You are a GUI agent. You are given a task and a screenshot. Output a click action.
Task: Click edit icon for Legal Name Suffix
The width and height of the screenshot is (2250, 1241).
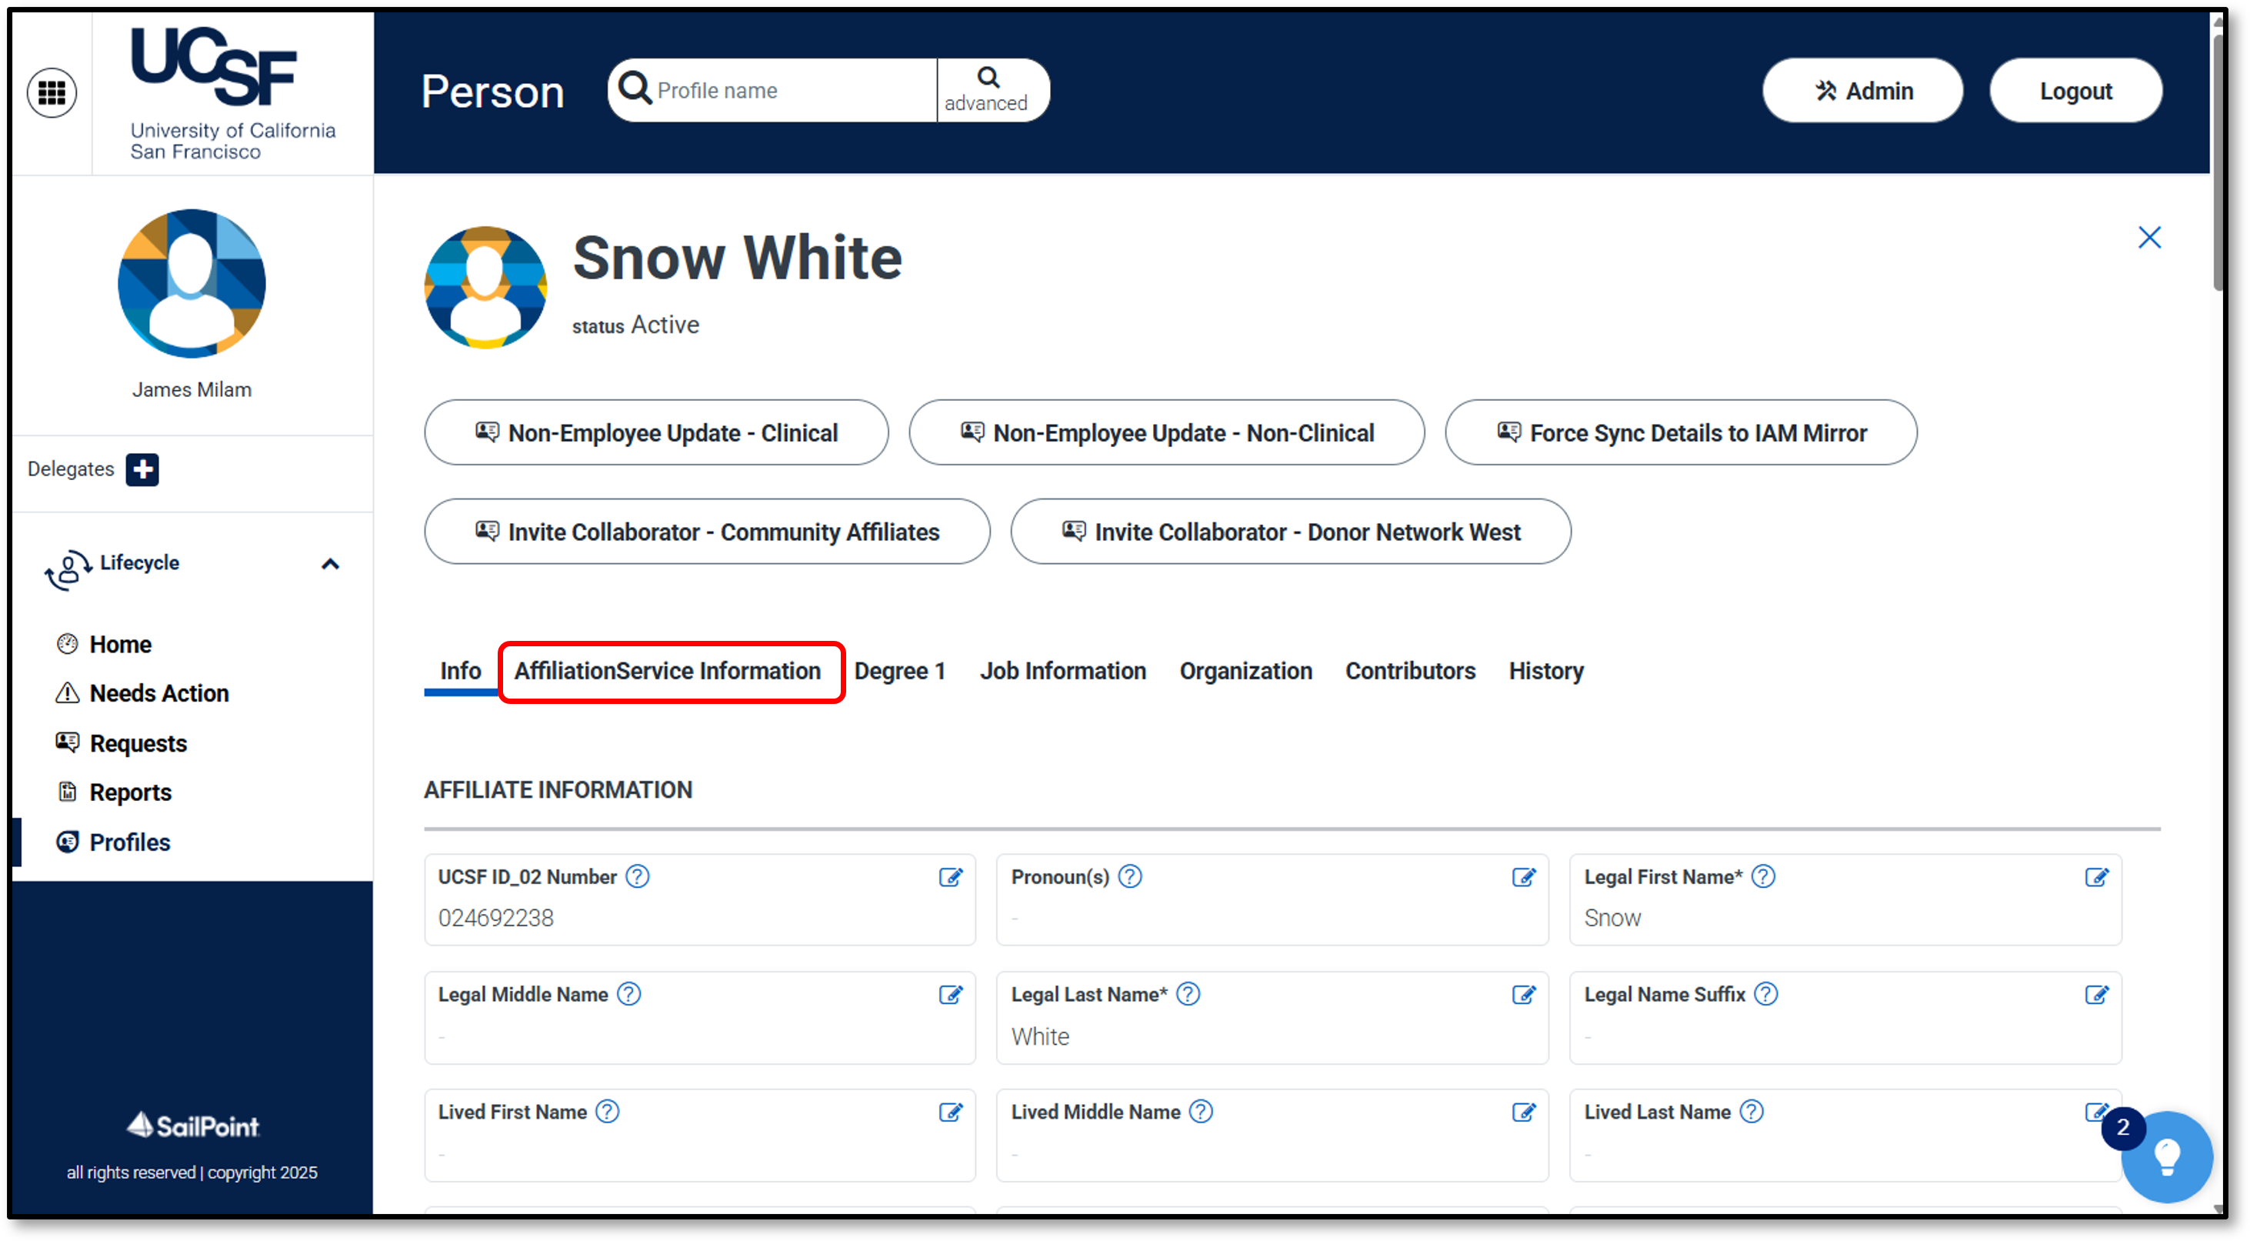tap(2096, 995)
